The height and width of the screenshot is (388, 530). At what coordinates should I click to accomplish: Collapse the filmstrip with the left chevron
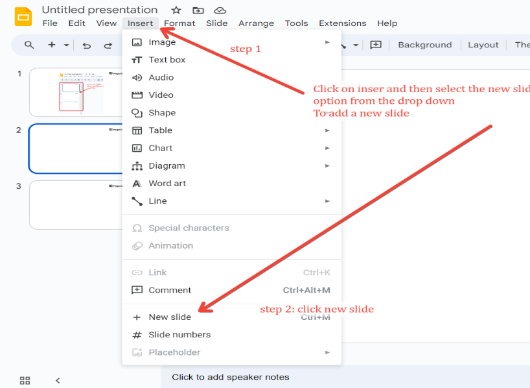(x=58, y=380)
